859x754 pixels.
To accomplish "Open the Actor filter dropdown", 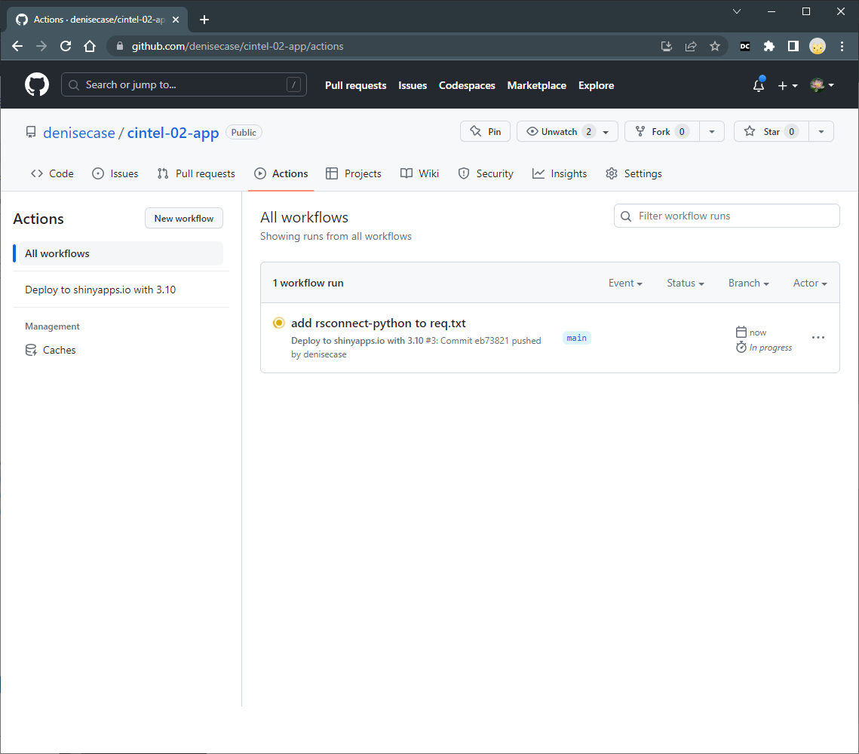I will click(810, 283).
